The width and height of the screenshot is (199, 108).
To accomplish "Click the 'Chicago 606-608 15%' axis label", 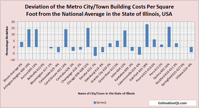I will [x=78, y=74].
